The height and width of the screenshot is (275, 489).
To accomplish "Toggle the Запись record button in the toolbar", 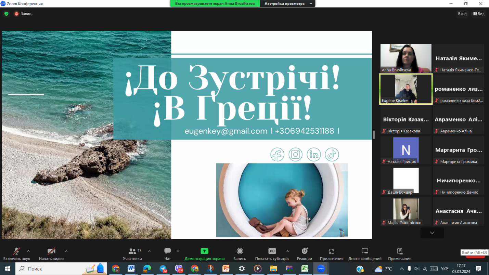I will (x=240, y=254).
